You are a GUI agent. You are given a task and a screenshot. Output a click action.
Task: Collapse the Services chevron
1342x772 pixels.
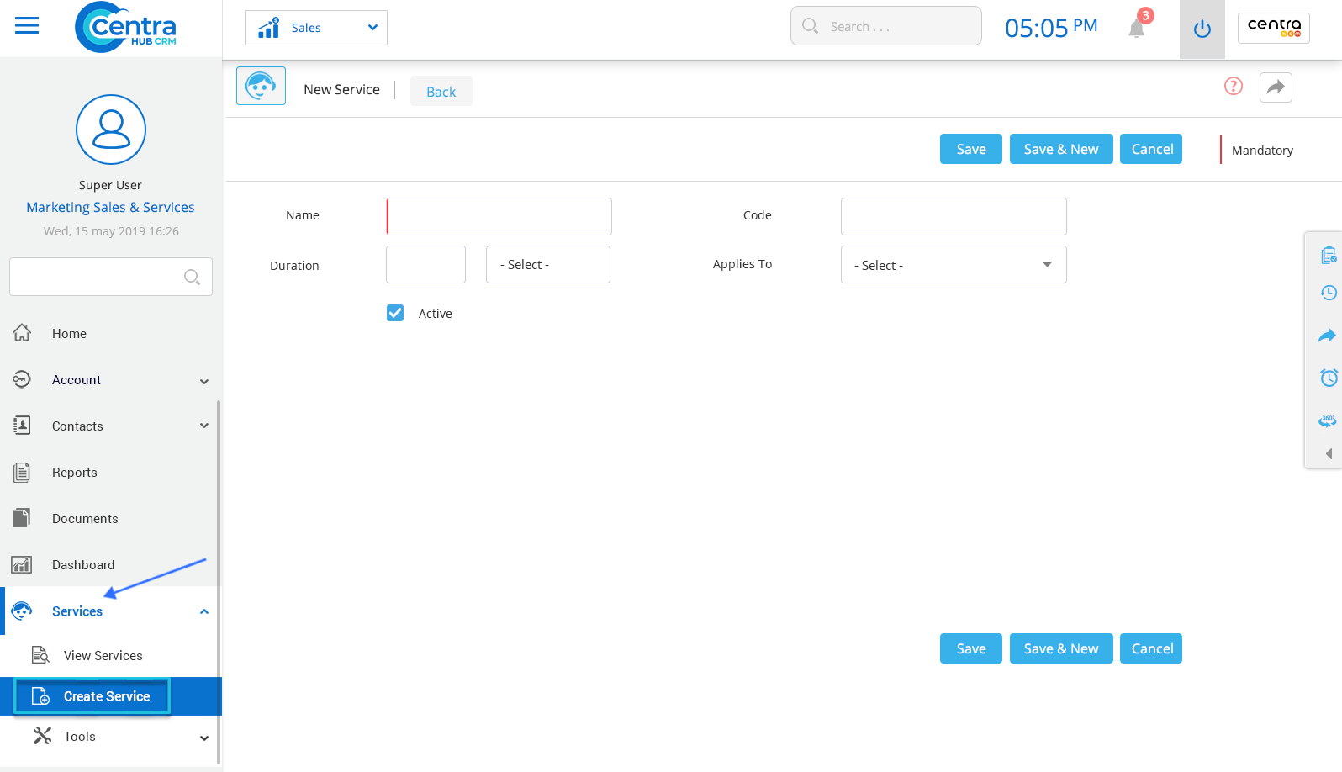204,611
